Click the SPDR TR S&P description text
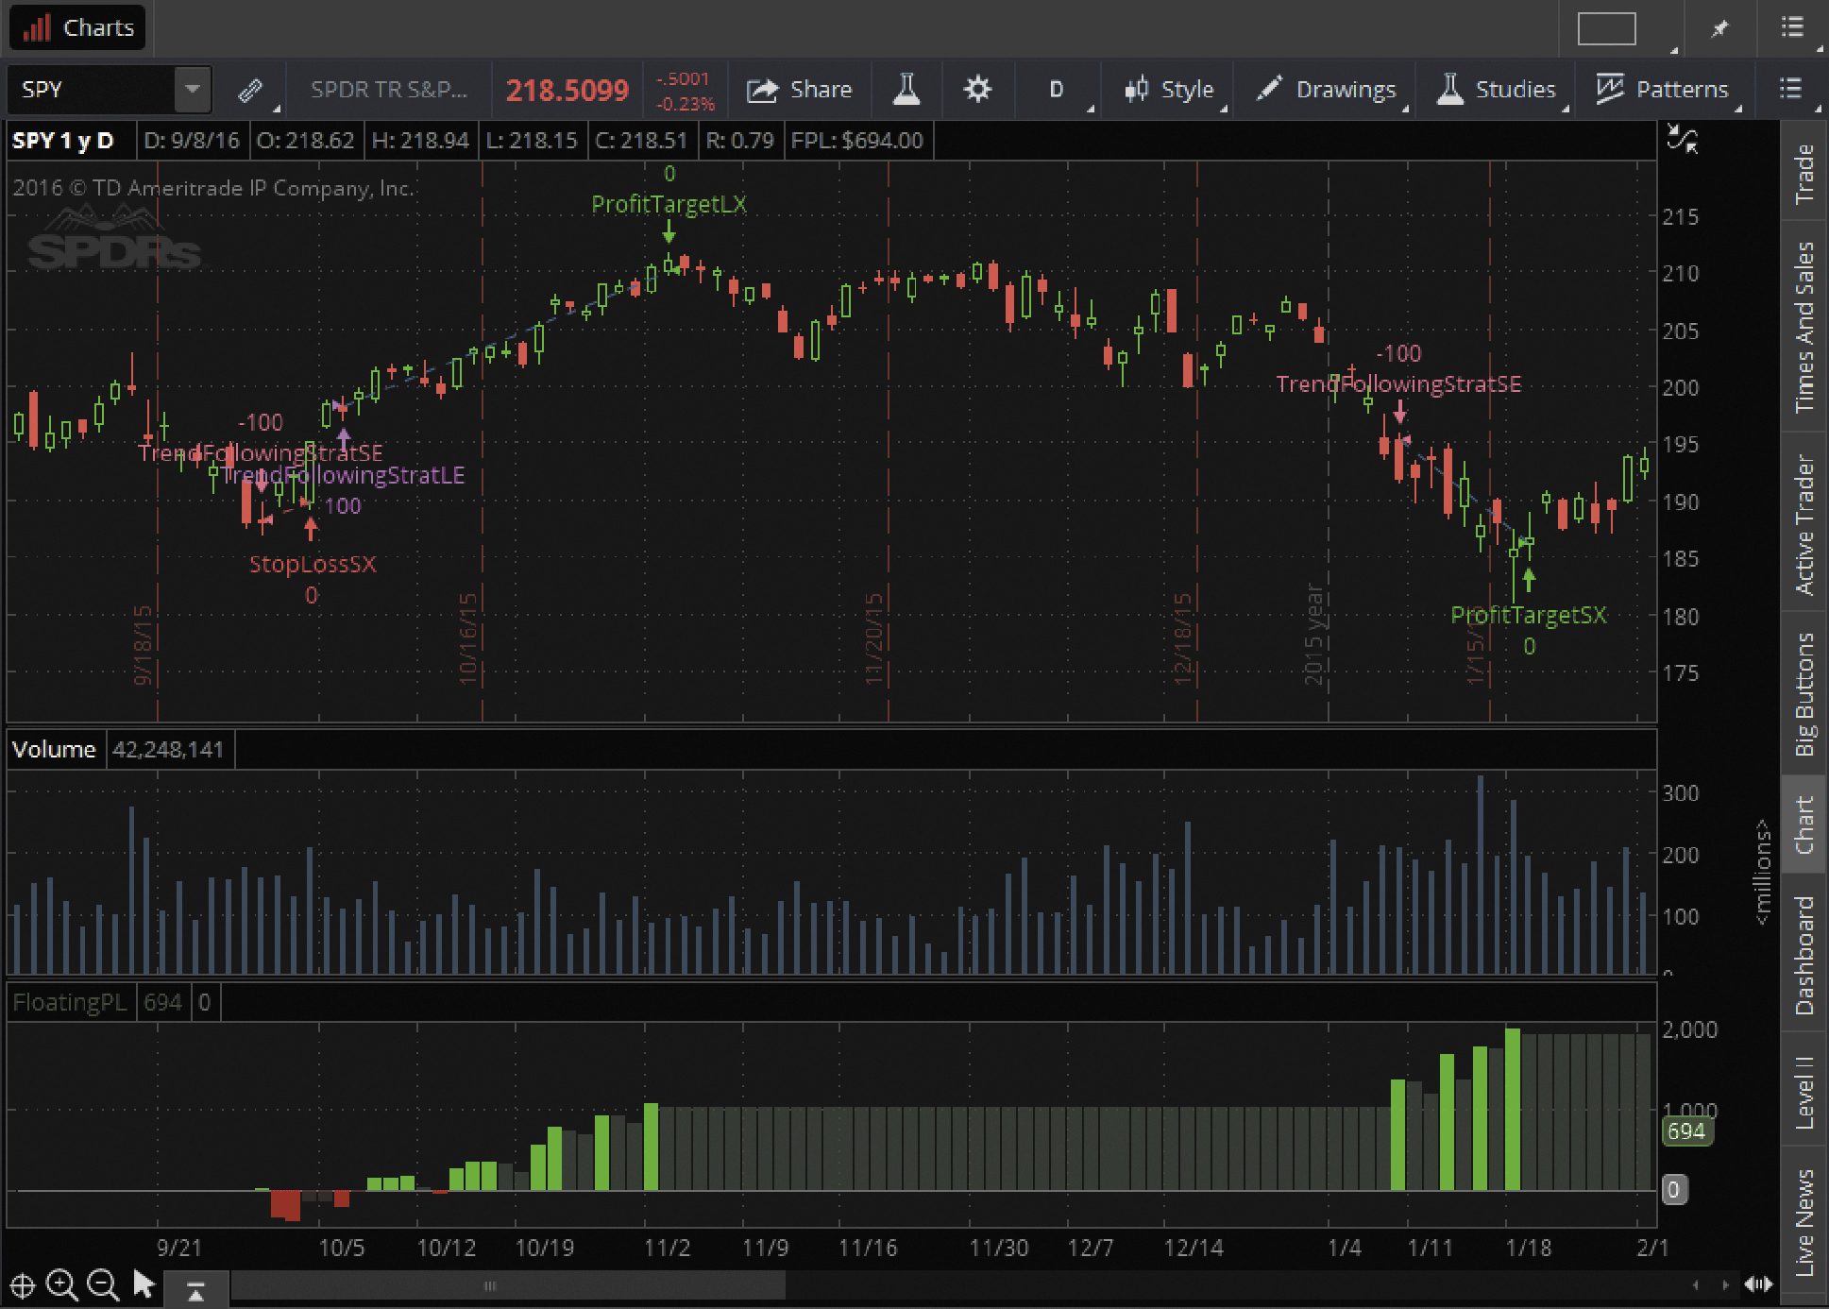The image size is (1829, 1309). 389,90
